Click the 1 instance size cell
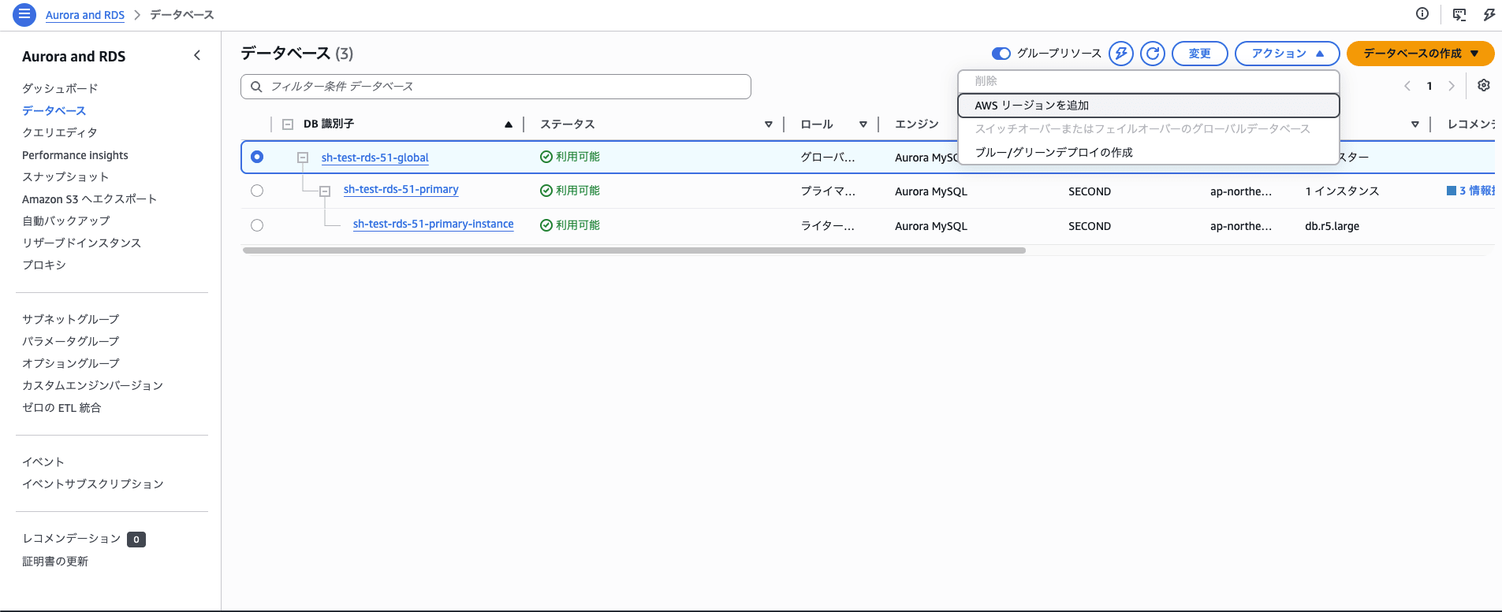1502x612 pixels. 1342,191
